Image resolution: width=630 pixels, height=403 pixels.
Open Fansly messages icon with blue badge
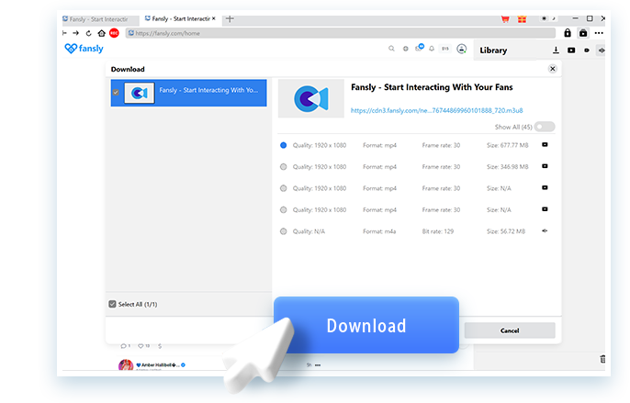point(420,48)
